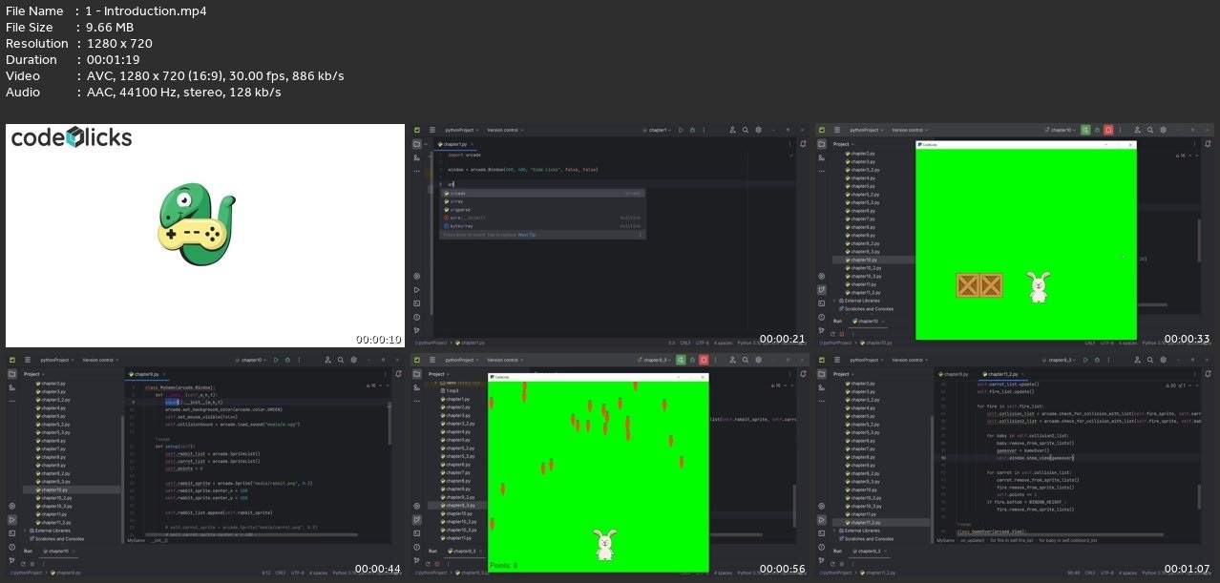Click Debug bug icon in 00:00:21 frame
The height and width of the screenshot is (583, 1220).
click(x=692, y=130)
